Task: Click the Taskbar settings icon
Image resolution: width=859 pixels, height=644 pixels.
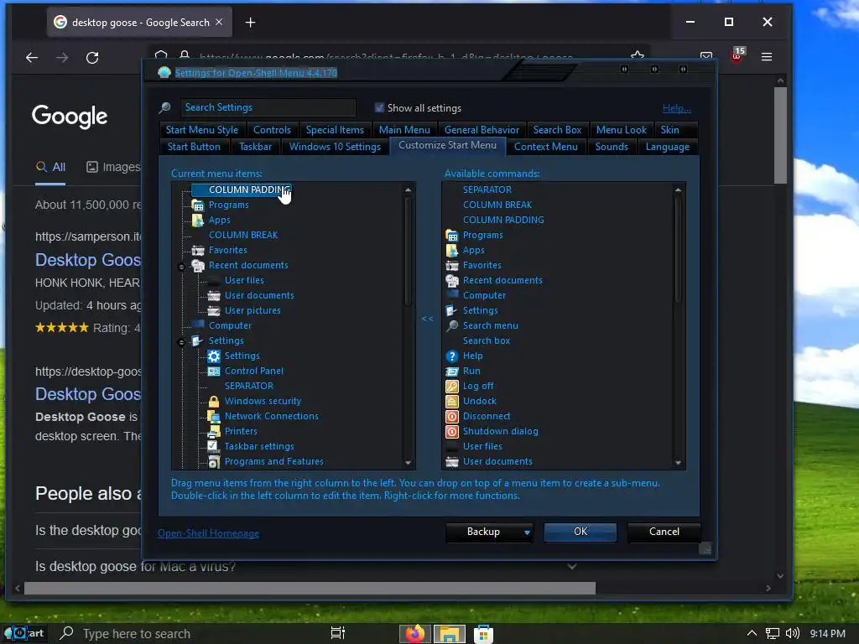Action: click(214, 446)
